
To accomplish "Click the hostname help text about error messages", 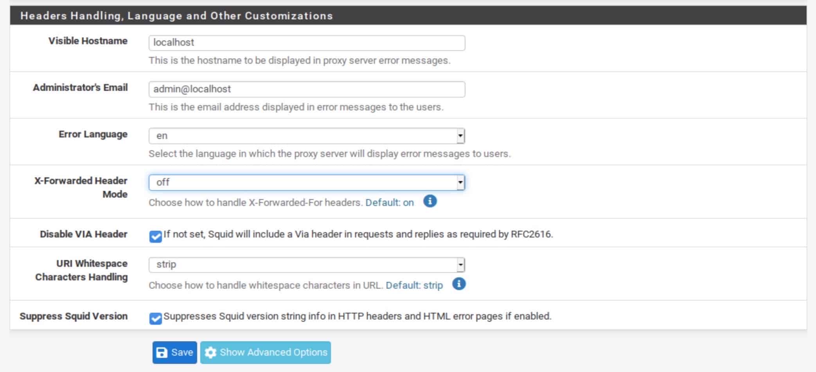I will click(300, 61).
